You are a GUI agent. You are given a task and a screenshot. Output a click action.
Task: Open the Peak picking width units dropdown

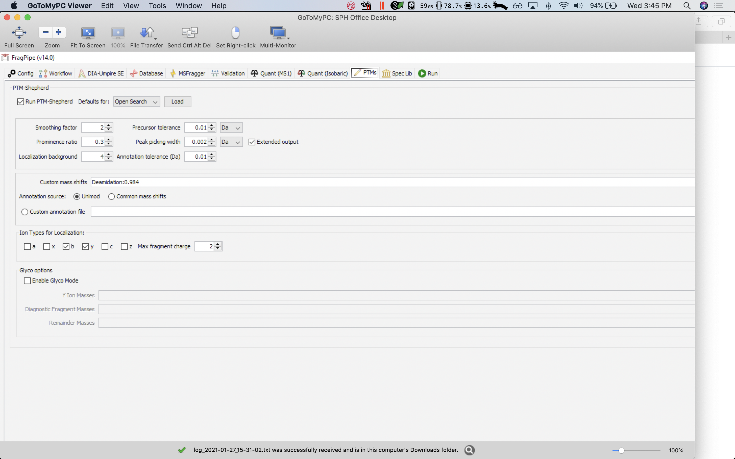[230, 142]
